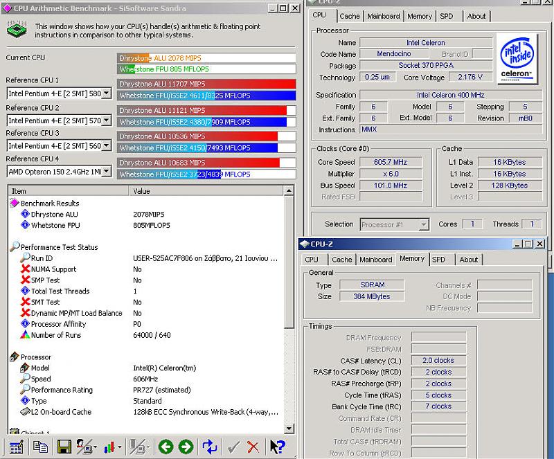Go back with the green left arrow
This screenshot has width=554, height=459.
(x=166, y=447)
